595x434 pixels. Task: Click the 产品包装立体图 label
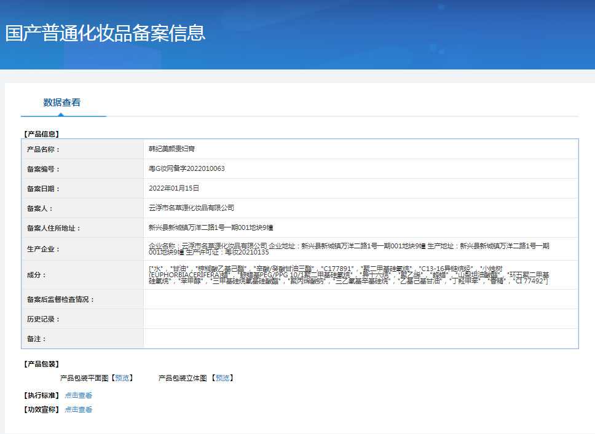(183, 378)
